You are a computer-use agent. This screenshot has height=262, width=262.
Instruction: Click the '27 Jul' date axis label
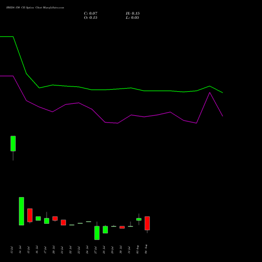coord(95,250)
